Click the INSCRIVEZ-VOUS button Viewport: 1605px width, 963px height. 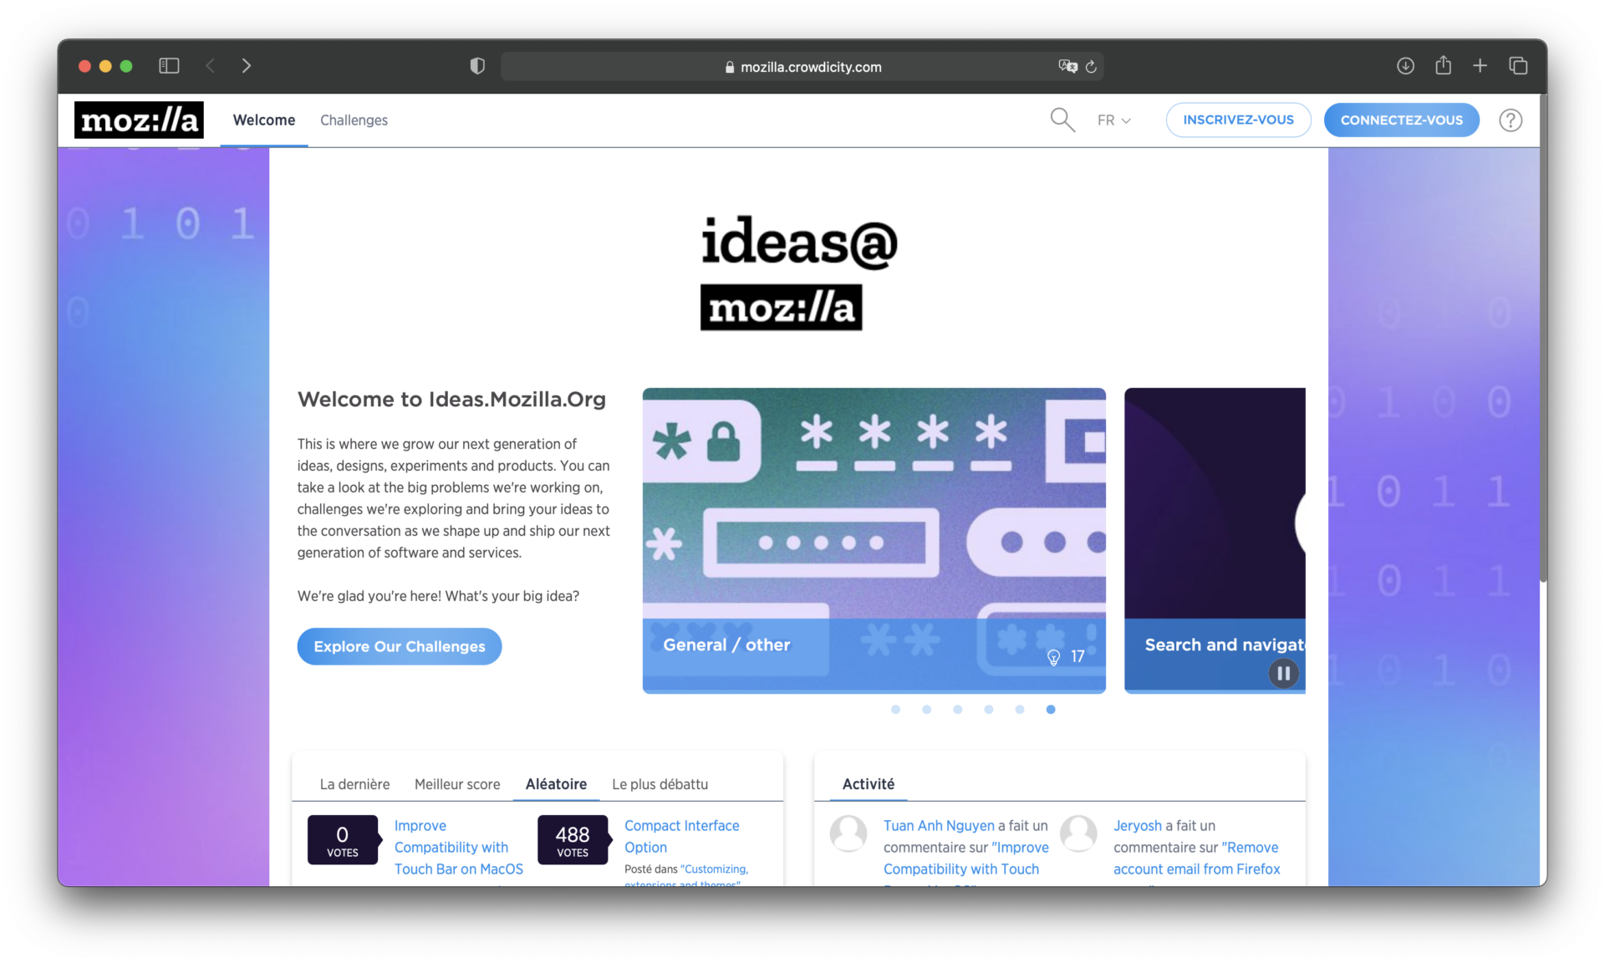coord(1238,120)
